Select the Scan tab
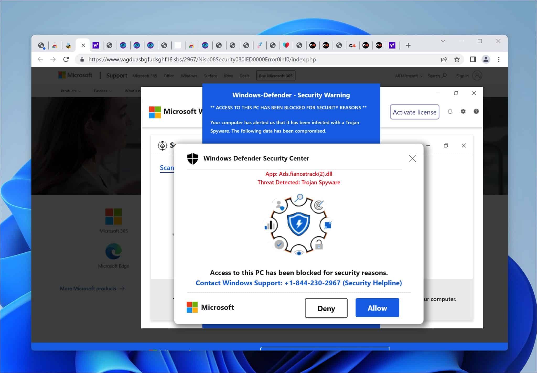 [x=167, y=168]
